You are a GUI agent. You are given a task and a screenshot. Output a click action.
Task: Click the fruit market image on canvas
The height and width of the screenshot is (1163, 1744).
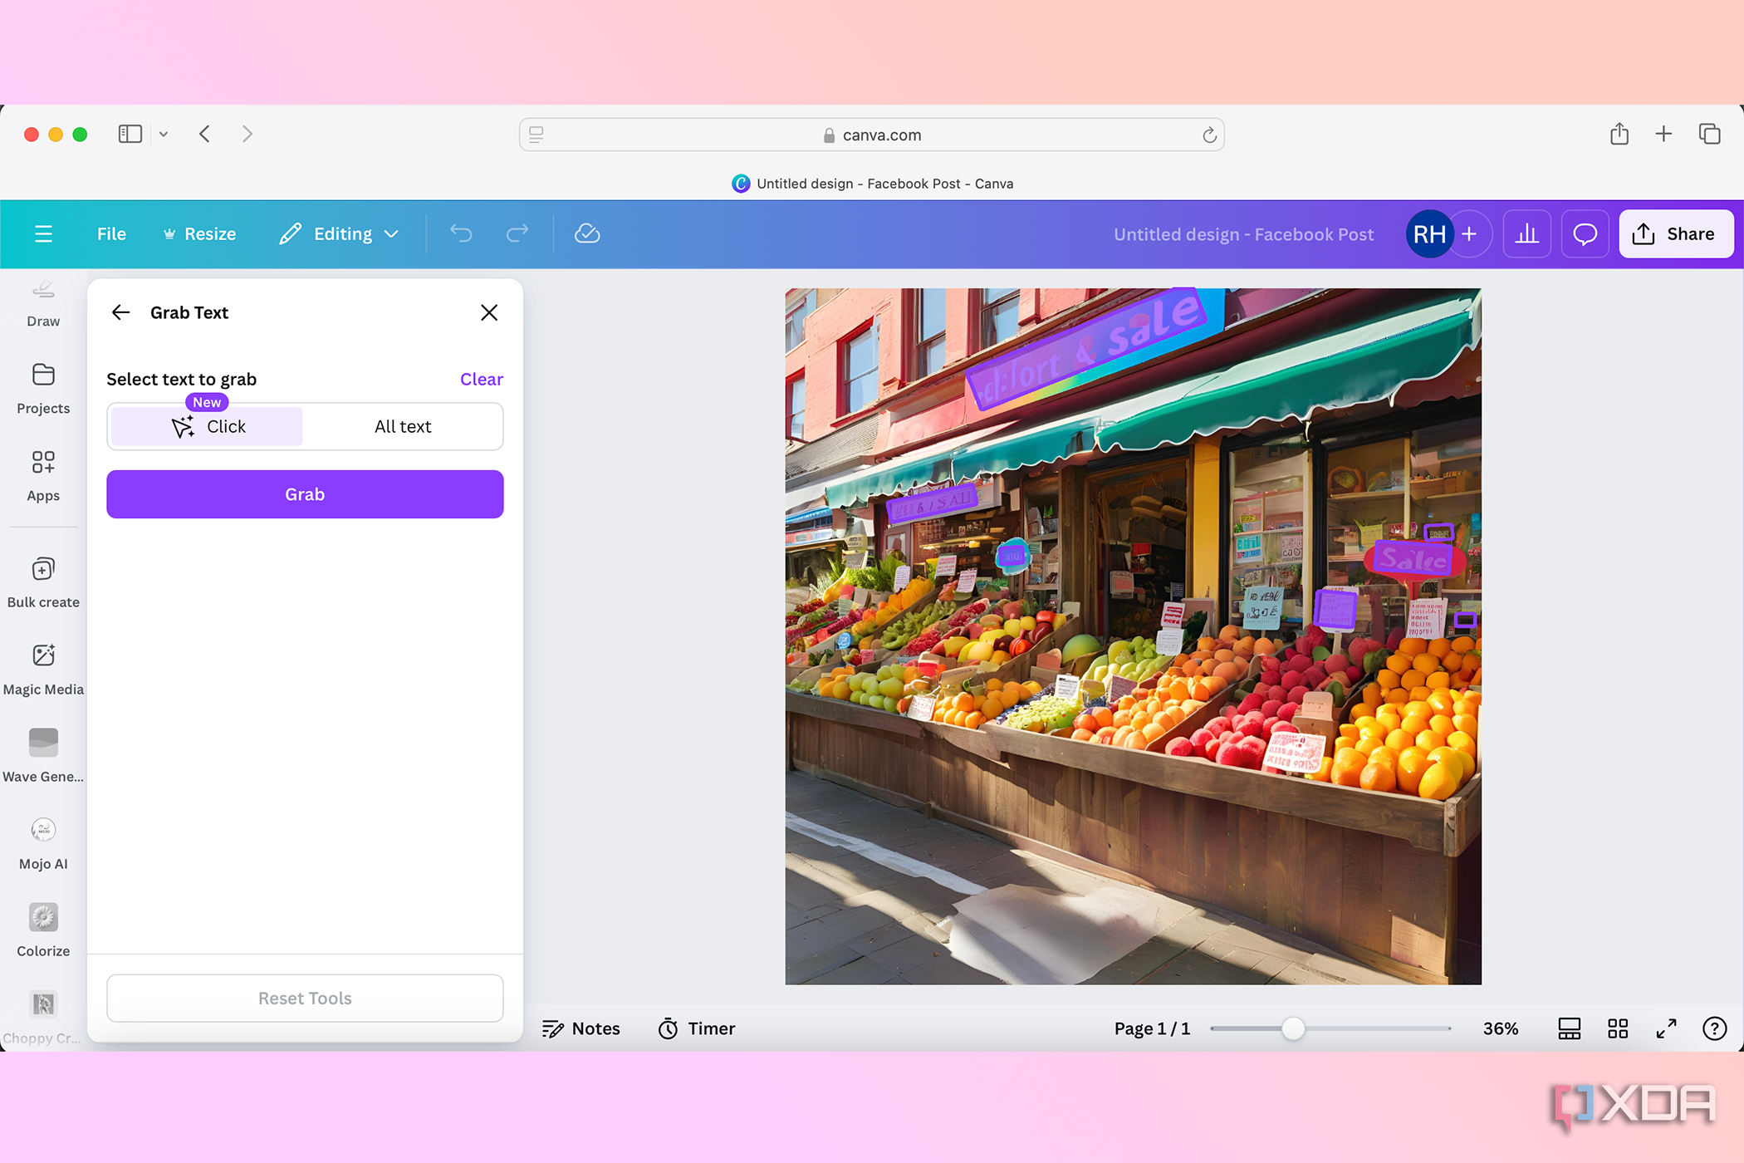(x=1133, y=636)
